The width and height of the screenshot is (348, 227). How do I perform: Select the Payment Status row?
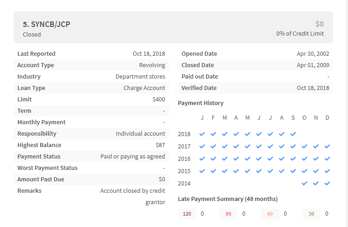pyautogui.click(x=91, y=157)
